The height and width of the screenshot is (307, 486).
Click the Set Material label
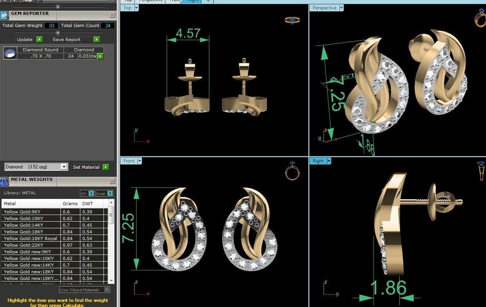click(x=86, y=167)
